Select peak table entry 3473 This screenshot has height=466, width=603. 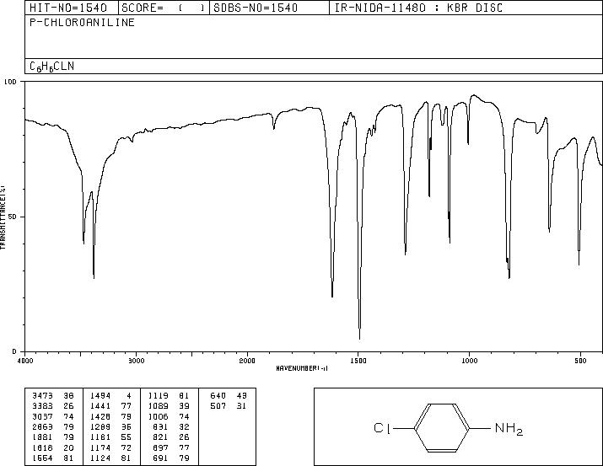pos(43,395)
